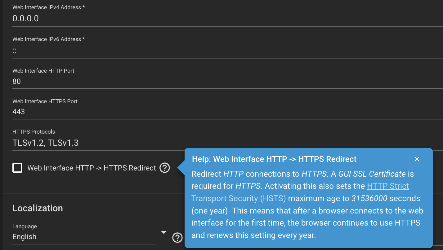
Task: Click the HTTP -> HTTPS Redirect checkbox label
Action: 92,168
